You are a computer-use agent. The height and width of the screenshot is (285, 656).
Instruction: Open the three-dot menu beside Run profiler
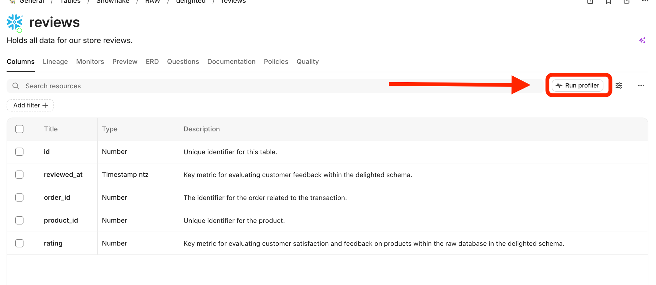point(641,85)
